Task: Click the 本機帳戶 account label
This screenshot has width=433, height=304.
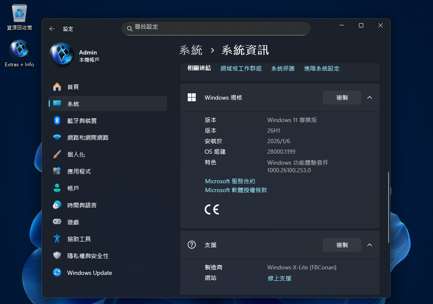Action: tap(89, 60)
